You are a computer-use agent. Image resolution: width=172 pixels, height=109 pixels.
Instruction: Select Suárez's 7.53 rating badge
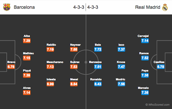74,67
